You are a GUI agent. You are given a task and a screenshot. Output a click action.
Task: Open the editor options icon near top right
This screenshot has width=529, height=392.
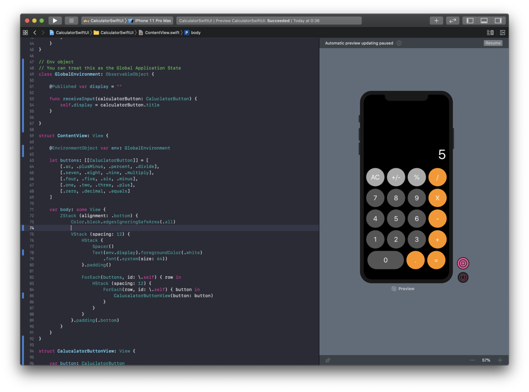[x=489, y=32]
